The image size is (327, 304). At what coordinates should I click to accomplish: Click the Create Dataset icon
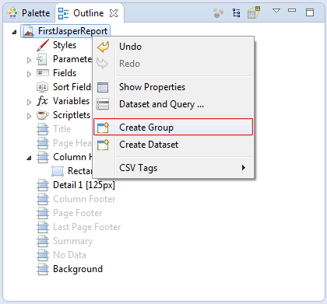(x=104, y=145)
